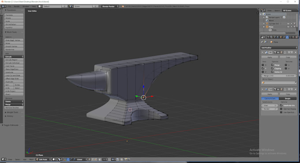Select the Simple subdivision tab
The height and width of the screenshot is (163, 300).
click(x=288, y=99)
